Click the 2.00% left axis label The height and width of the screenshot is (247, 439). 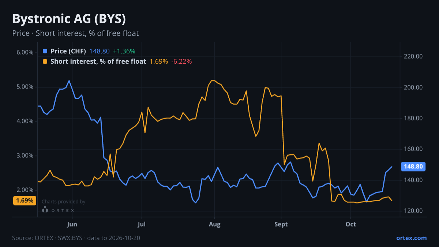25,190
